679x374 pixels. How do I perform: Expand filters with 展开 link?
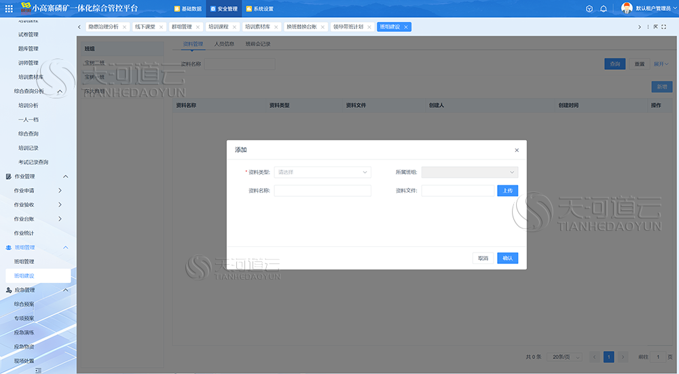pos(661,64)
